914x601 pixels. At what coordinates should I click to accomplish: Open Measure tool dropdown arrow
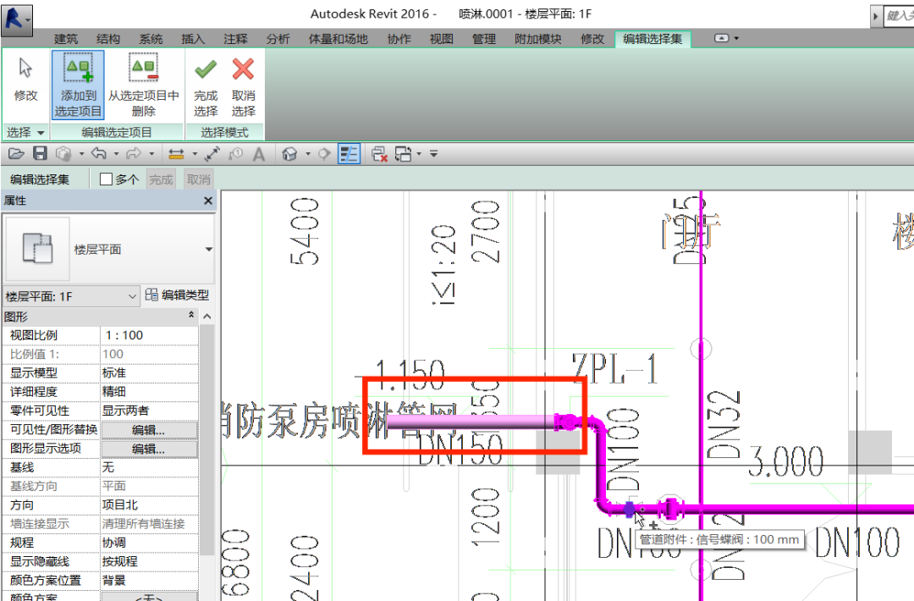pos(195,154)
